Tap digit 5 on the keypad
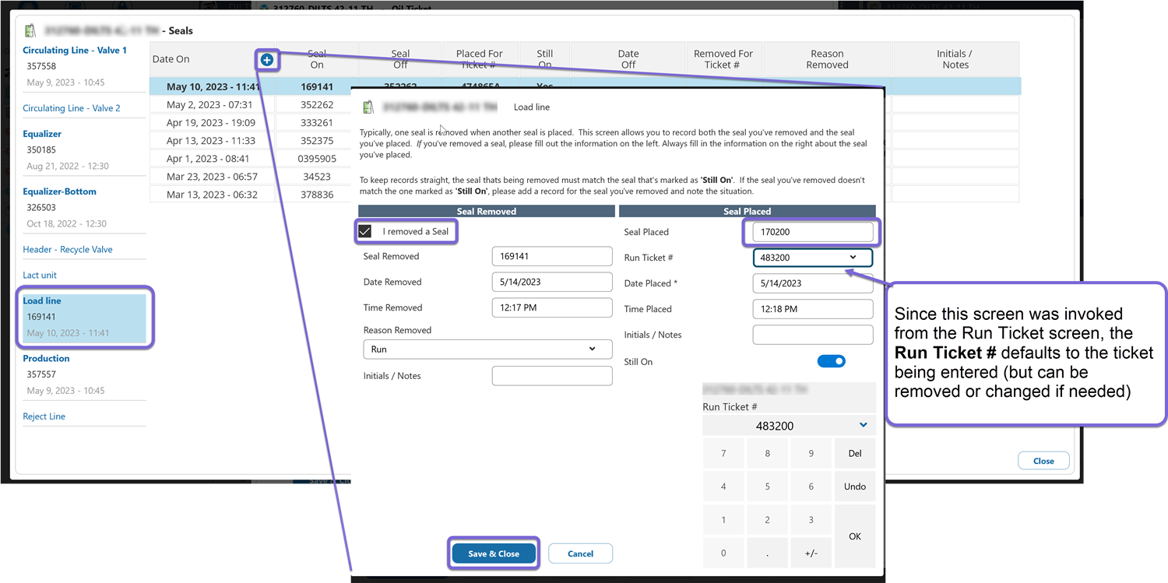This screenshot has width=1168, height=583. 767,486
